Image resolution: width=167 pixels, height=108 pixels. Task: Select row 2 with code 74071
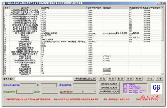[83, 13]
